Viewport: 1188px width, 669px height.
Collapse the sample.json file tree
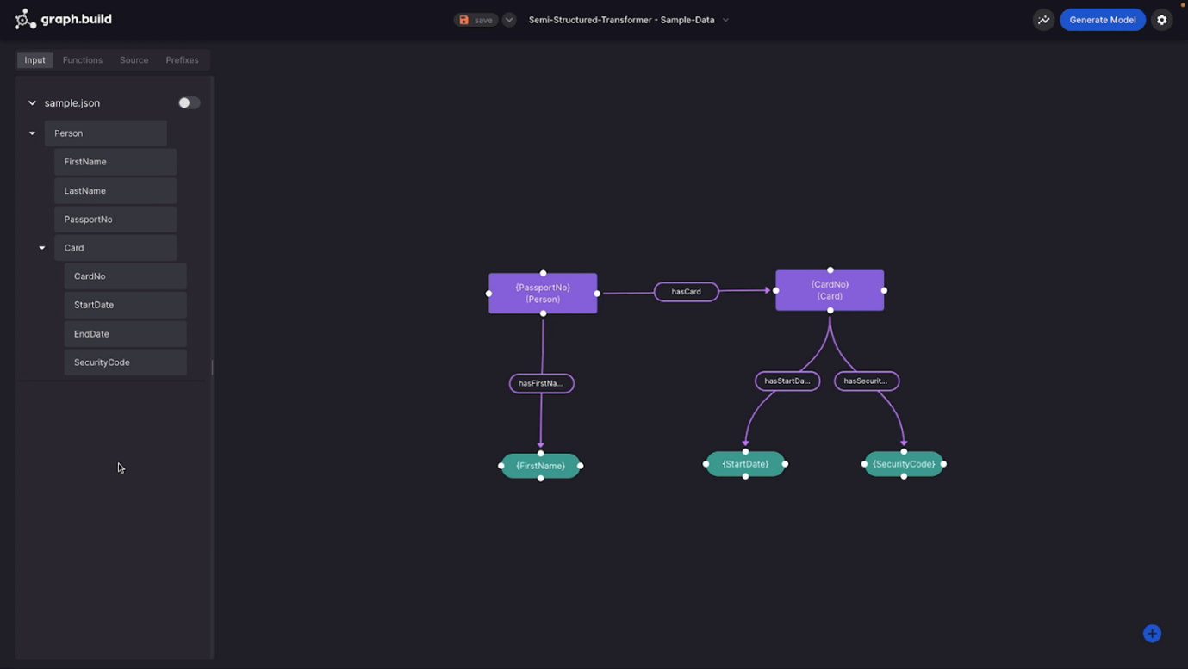coord(32,102)
